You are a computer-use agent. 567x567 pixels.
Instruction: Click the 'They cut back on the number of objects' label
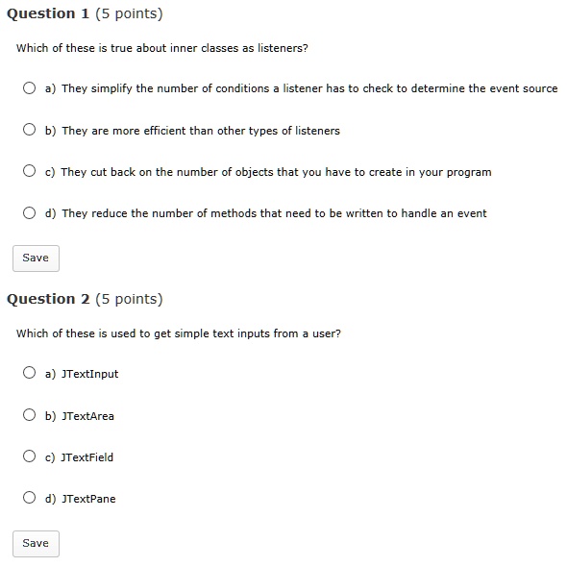(x=276, y=172)
